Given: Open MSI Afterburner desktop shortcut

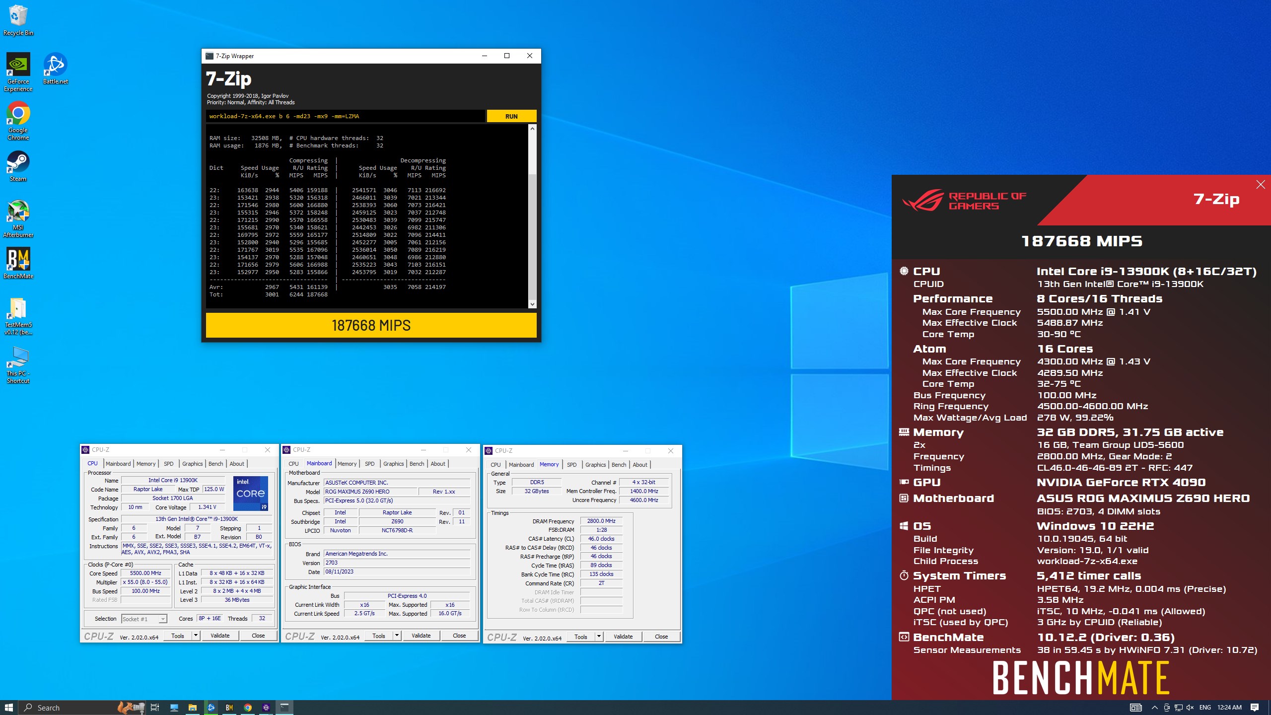Looking at the screenshot, I should (18, 218).
